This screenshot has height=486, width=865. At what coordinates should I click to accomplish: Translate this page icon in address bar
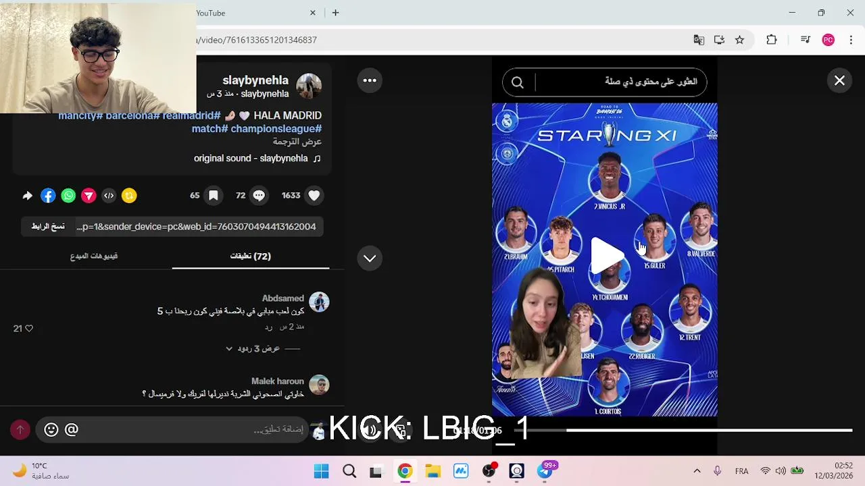coord(699,40)
